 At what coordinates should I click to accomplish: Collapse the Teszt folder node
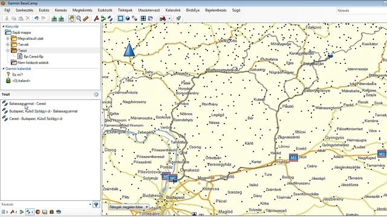[8, 51]
